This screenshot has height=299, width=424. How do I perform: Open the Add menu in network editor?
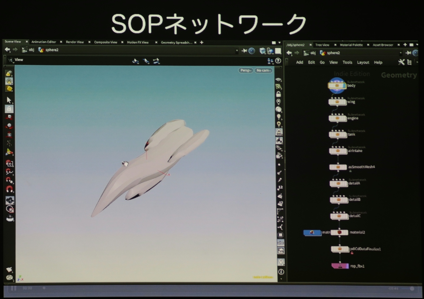click(x=299, y=62)
